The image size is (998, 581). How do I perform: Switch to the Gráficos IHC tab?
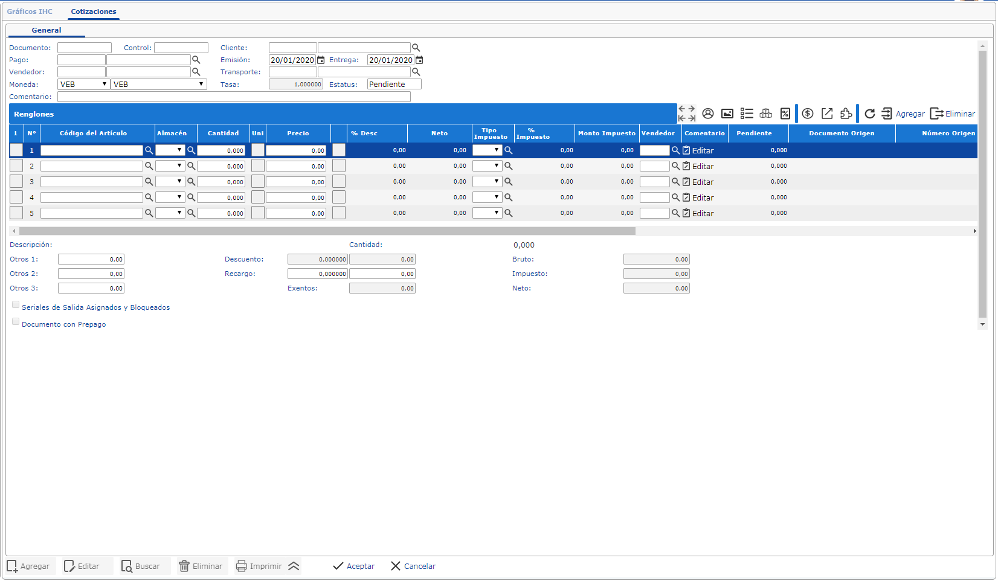(x=30, y=11)
